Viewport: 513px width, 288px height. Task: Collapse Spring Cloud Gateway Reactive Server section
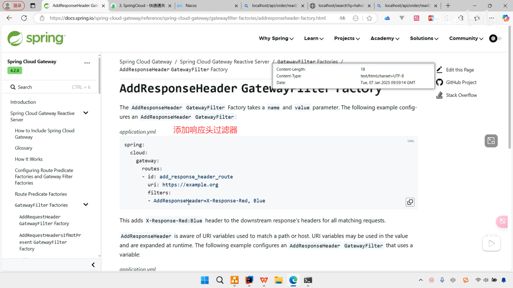pyautogui.click(x=86, y=113)
